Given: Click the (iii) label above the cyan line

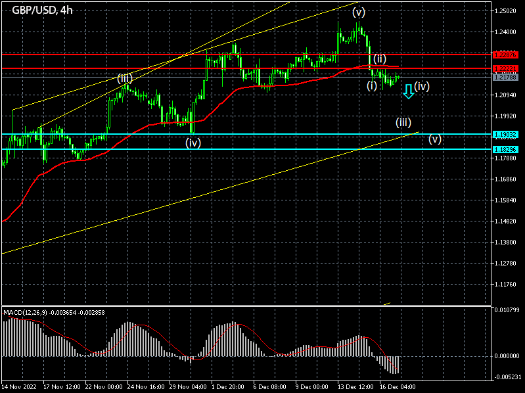Looking at the screenshot, I should 403,122.
